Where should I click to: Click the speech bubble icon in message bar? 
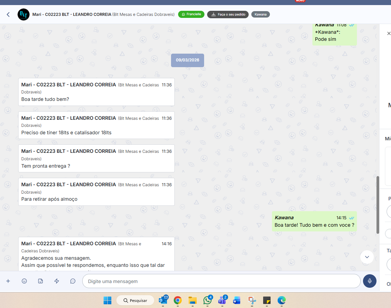[73, 281]
